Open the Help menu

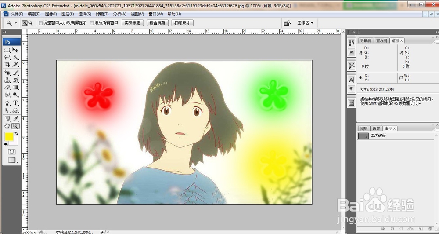coord(174,14)
